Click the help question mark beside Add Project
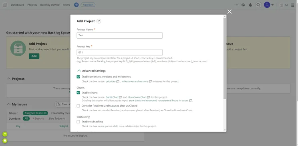The image size is (298, 146). pos(99,21)
